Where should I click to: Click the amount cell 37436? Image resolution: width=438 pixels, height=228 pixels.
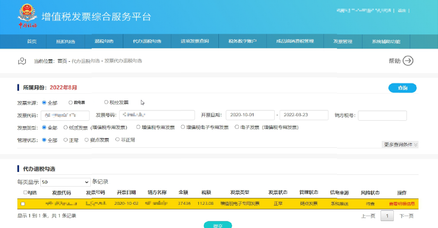click(184, 204)
